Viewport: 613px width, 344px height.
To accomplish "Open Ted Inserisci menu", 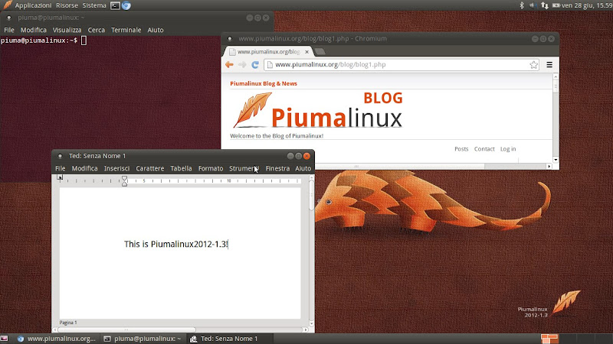I will coord(116,168).
